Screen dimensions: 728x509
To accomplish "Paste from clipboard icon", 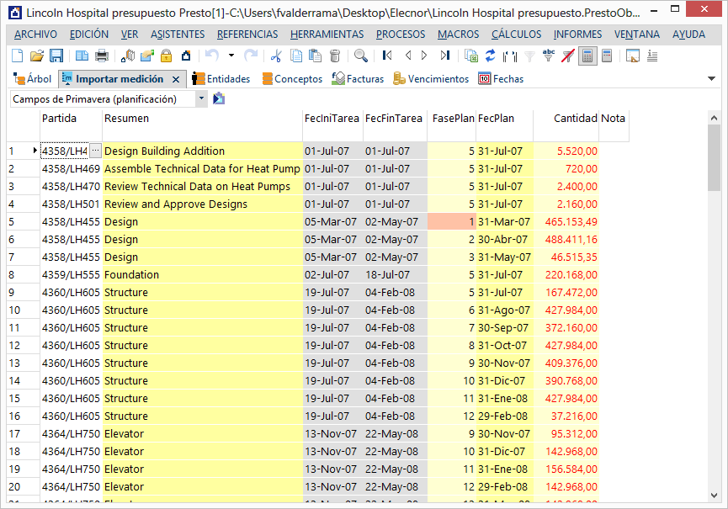I will coord(316,56).
